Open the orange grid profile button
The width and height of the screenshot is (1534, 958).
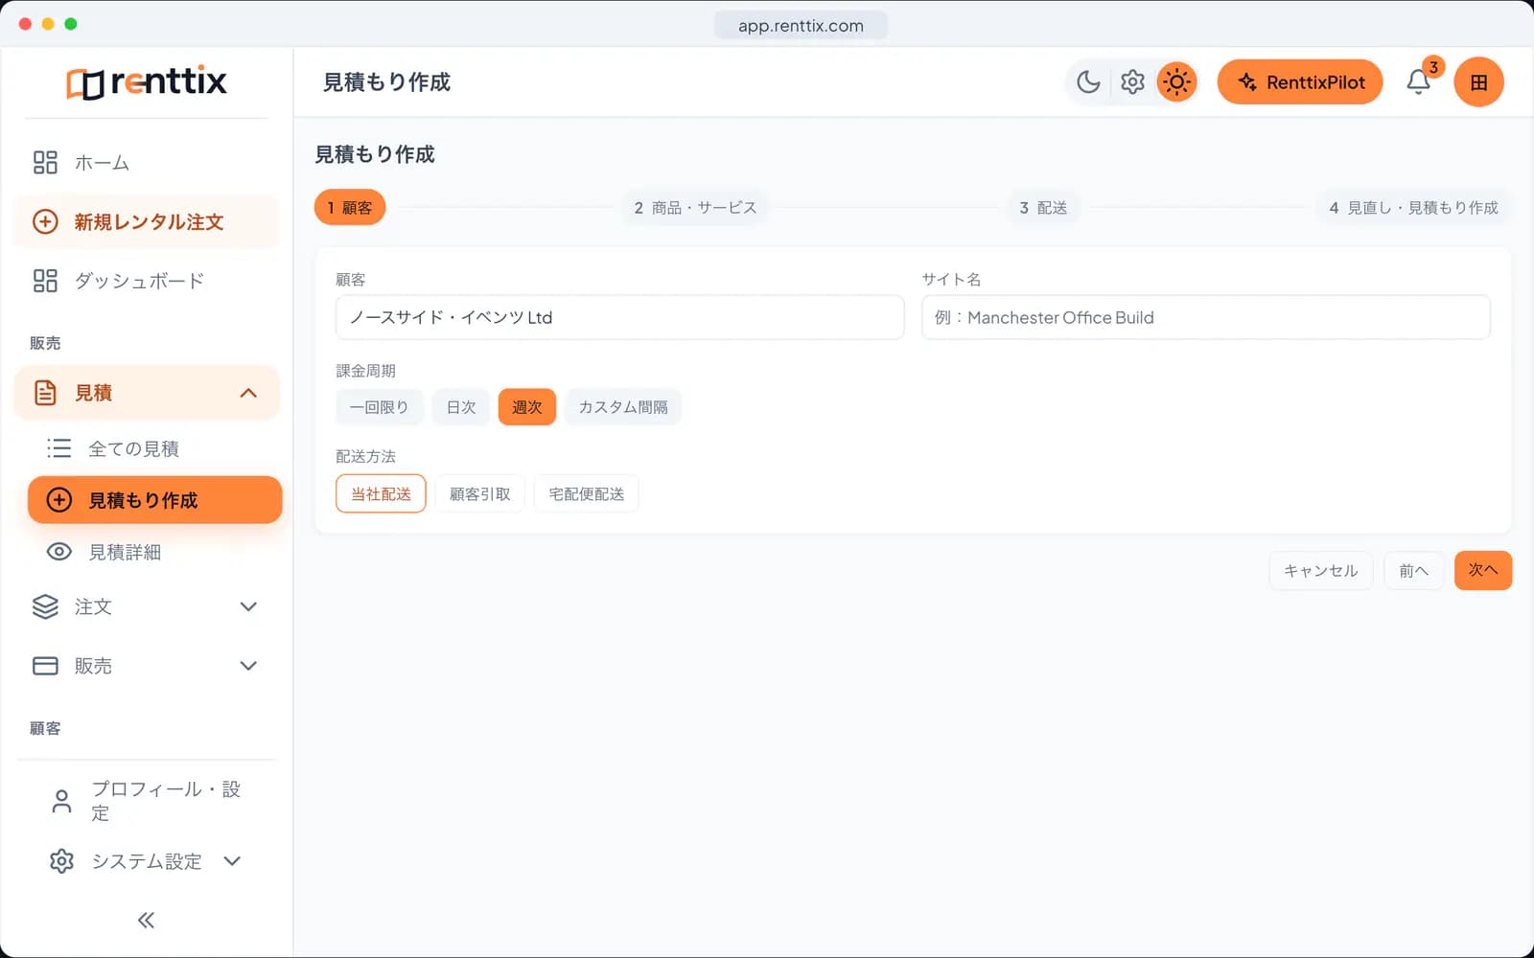point(1478,82)
